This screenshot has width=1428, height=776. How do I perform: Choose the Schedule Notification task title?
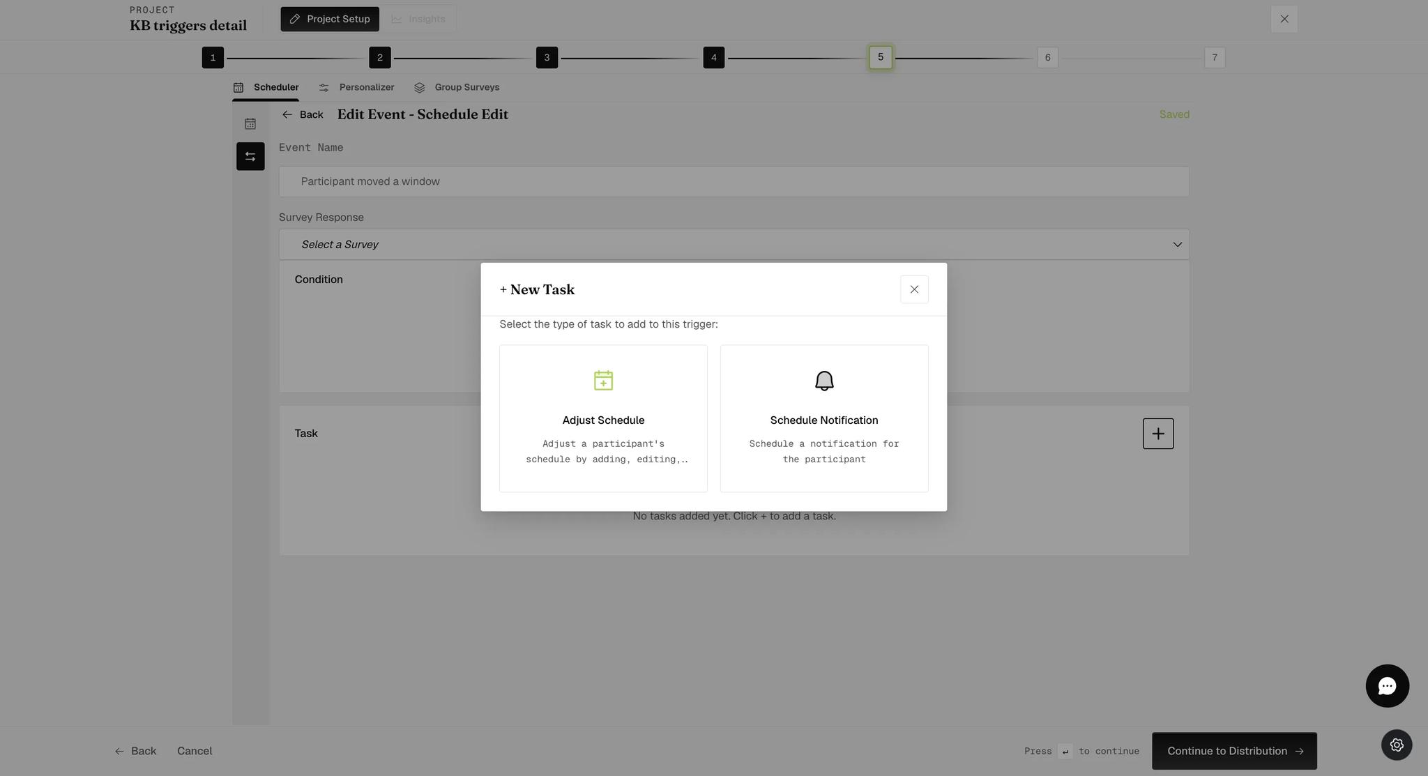[x=824, y=420]
